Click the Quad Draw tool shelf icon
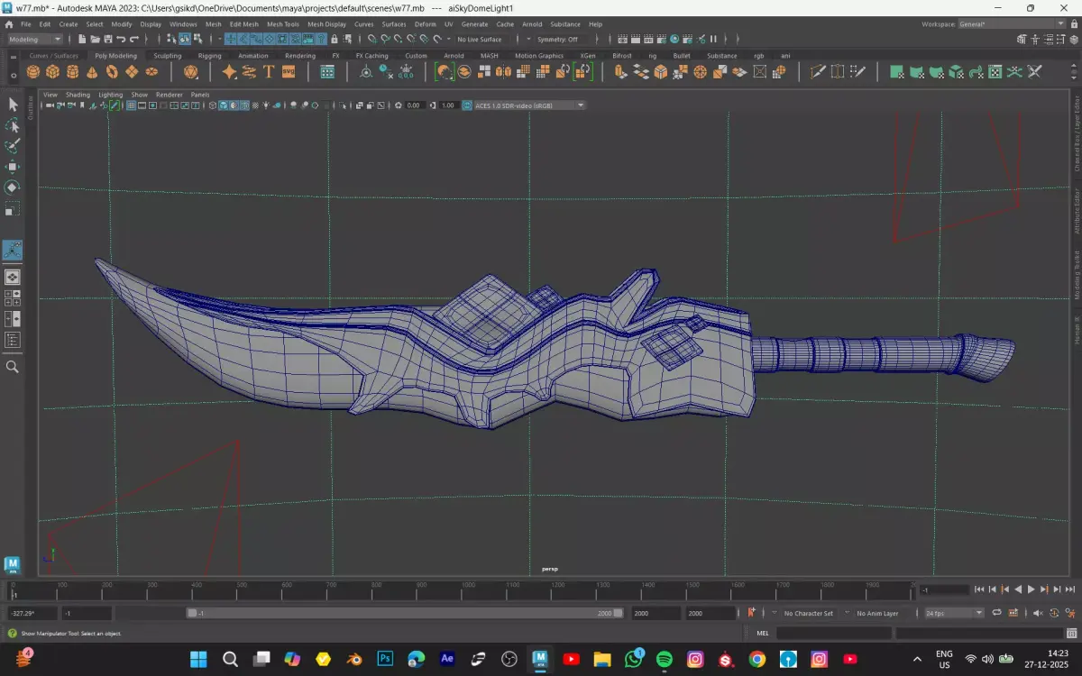This screenshot has height=676, width=1082. tap(857, 72)
